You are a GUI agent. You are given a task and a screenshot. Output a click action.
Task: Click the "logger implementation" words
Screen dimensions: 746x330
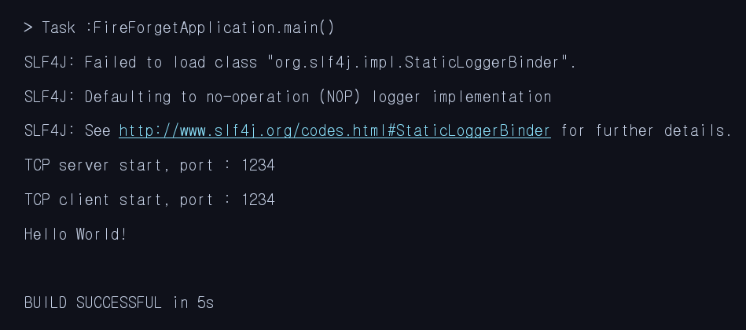click(461, 97)
